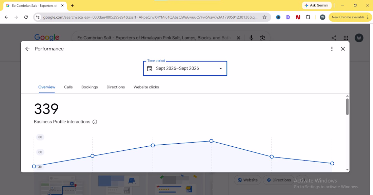
Task: View the Directions tab
Action: point(116,87)
